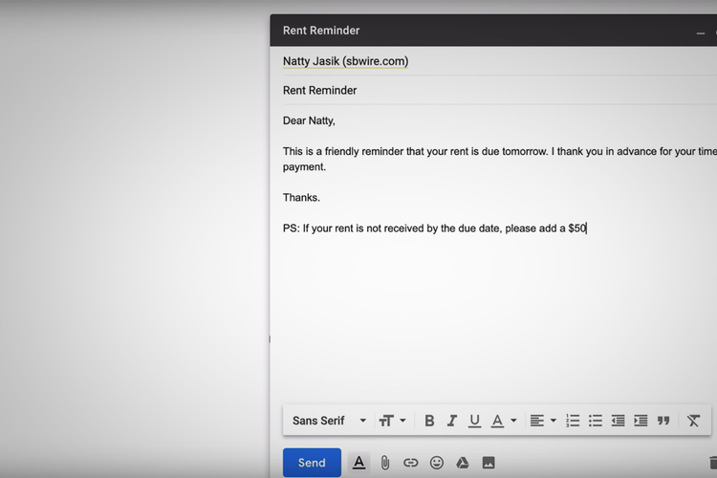The height and width of the screenshot is (478, 717).
Task: Click the Natty Jasik recipient chip
Action: coord(346,61)
